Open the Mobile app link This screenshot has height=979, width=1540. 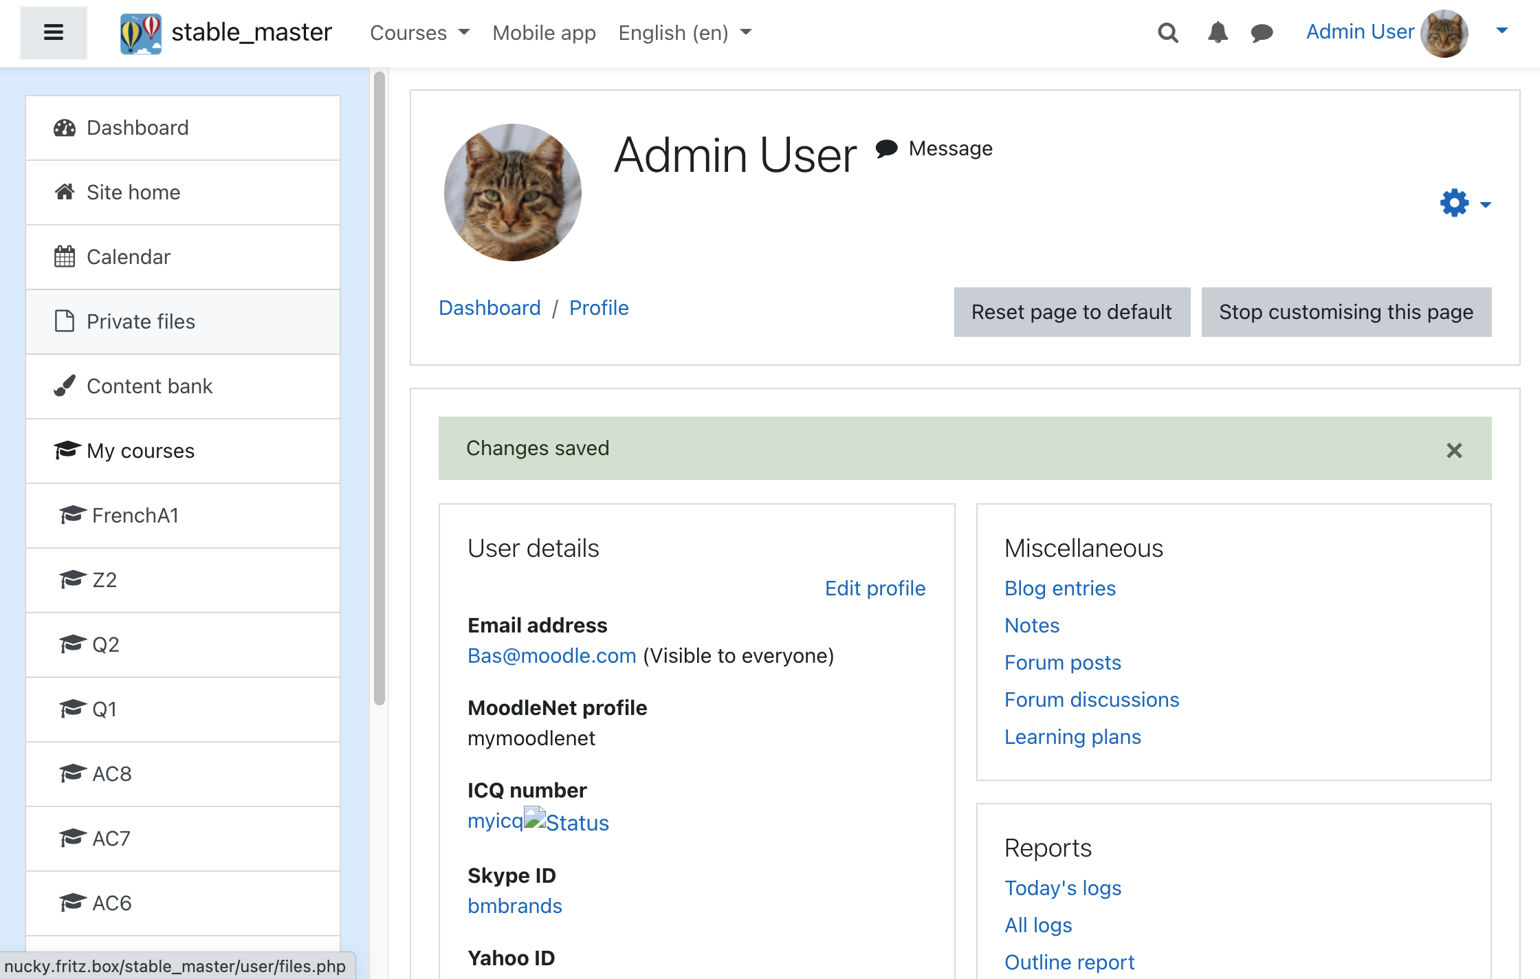[x=544, y=33]
